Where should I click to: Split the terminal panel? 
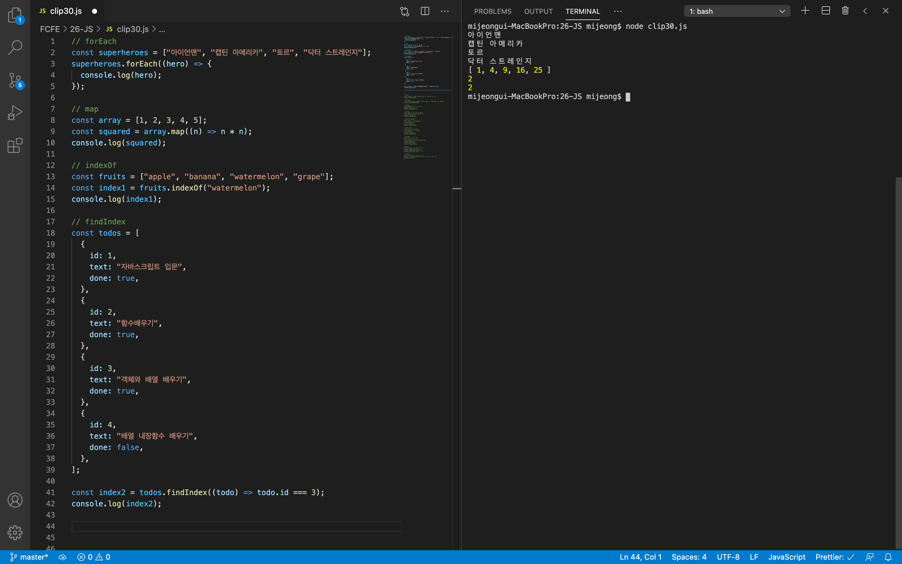[x=826, y=11]
